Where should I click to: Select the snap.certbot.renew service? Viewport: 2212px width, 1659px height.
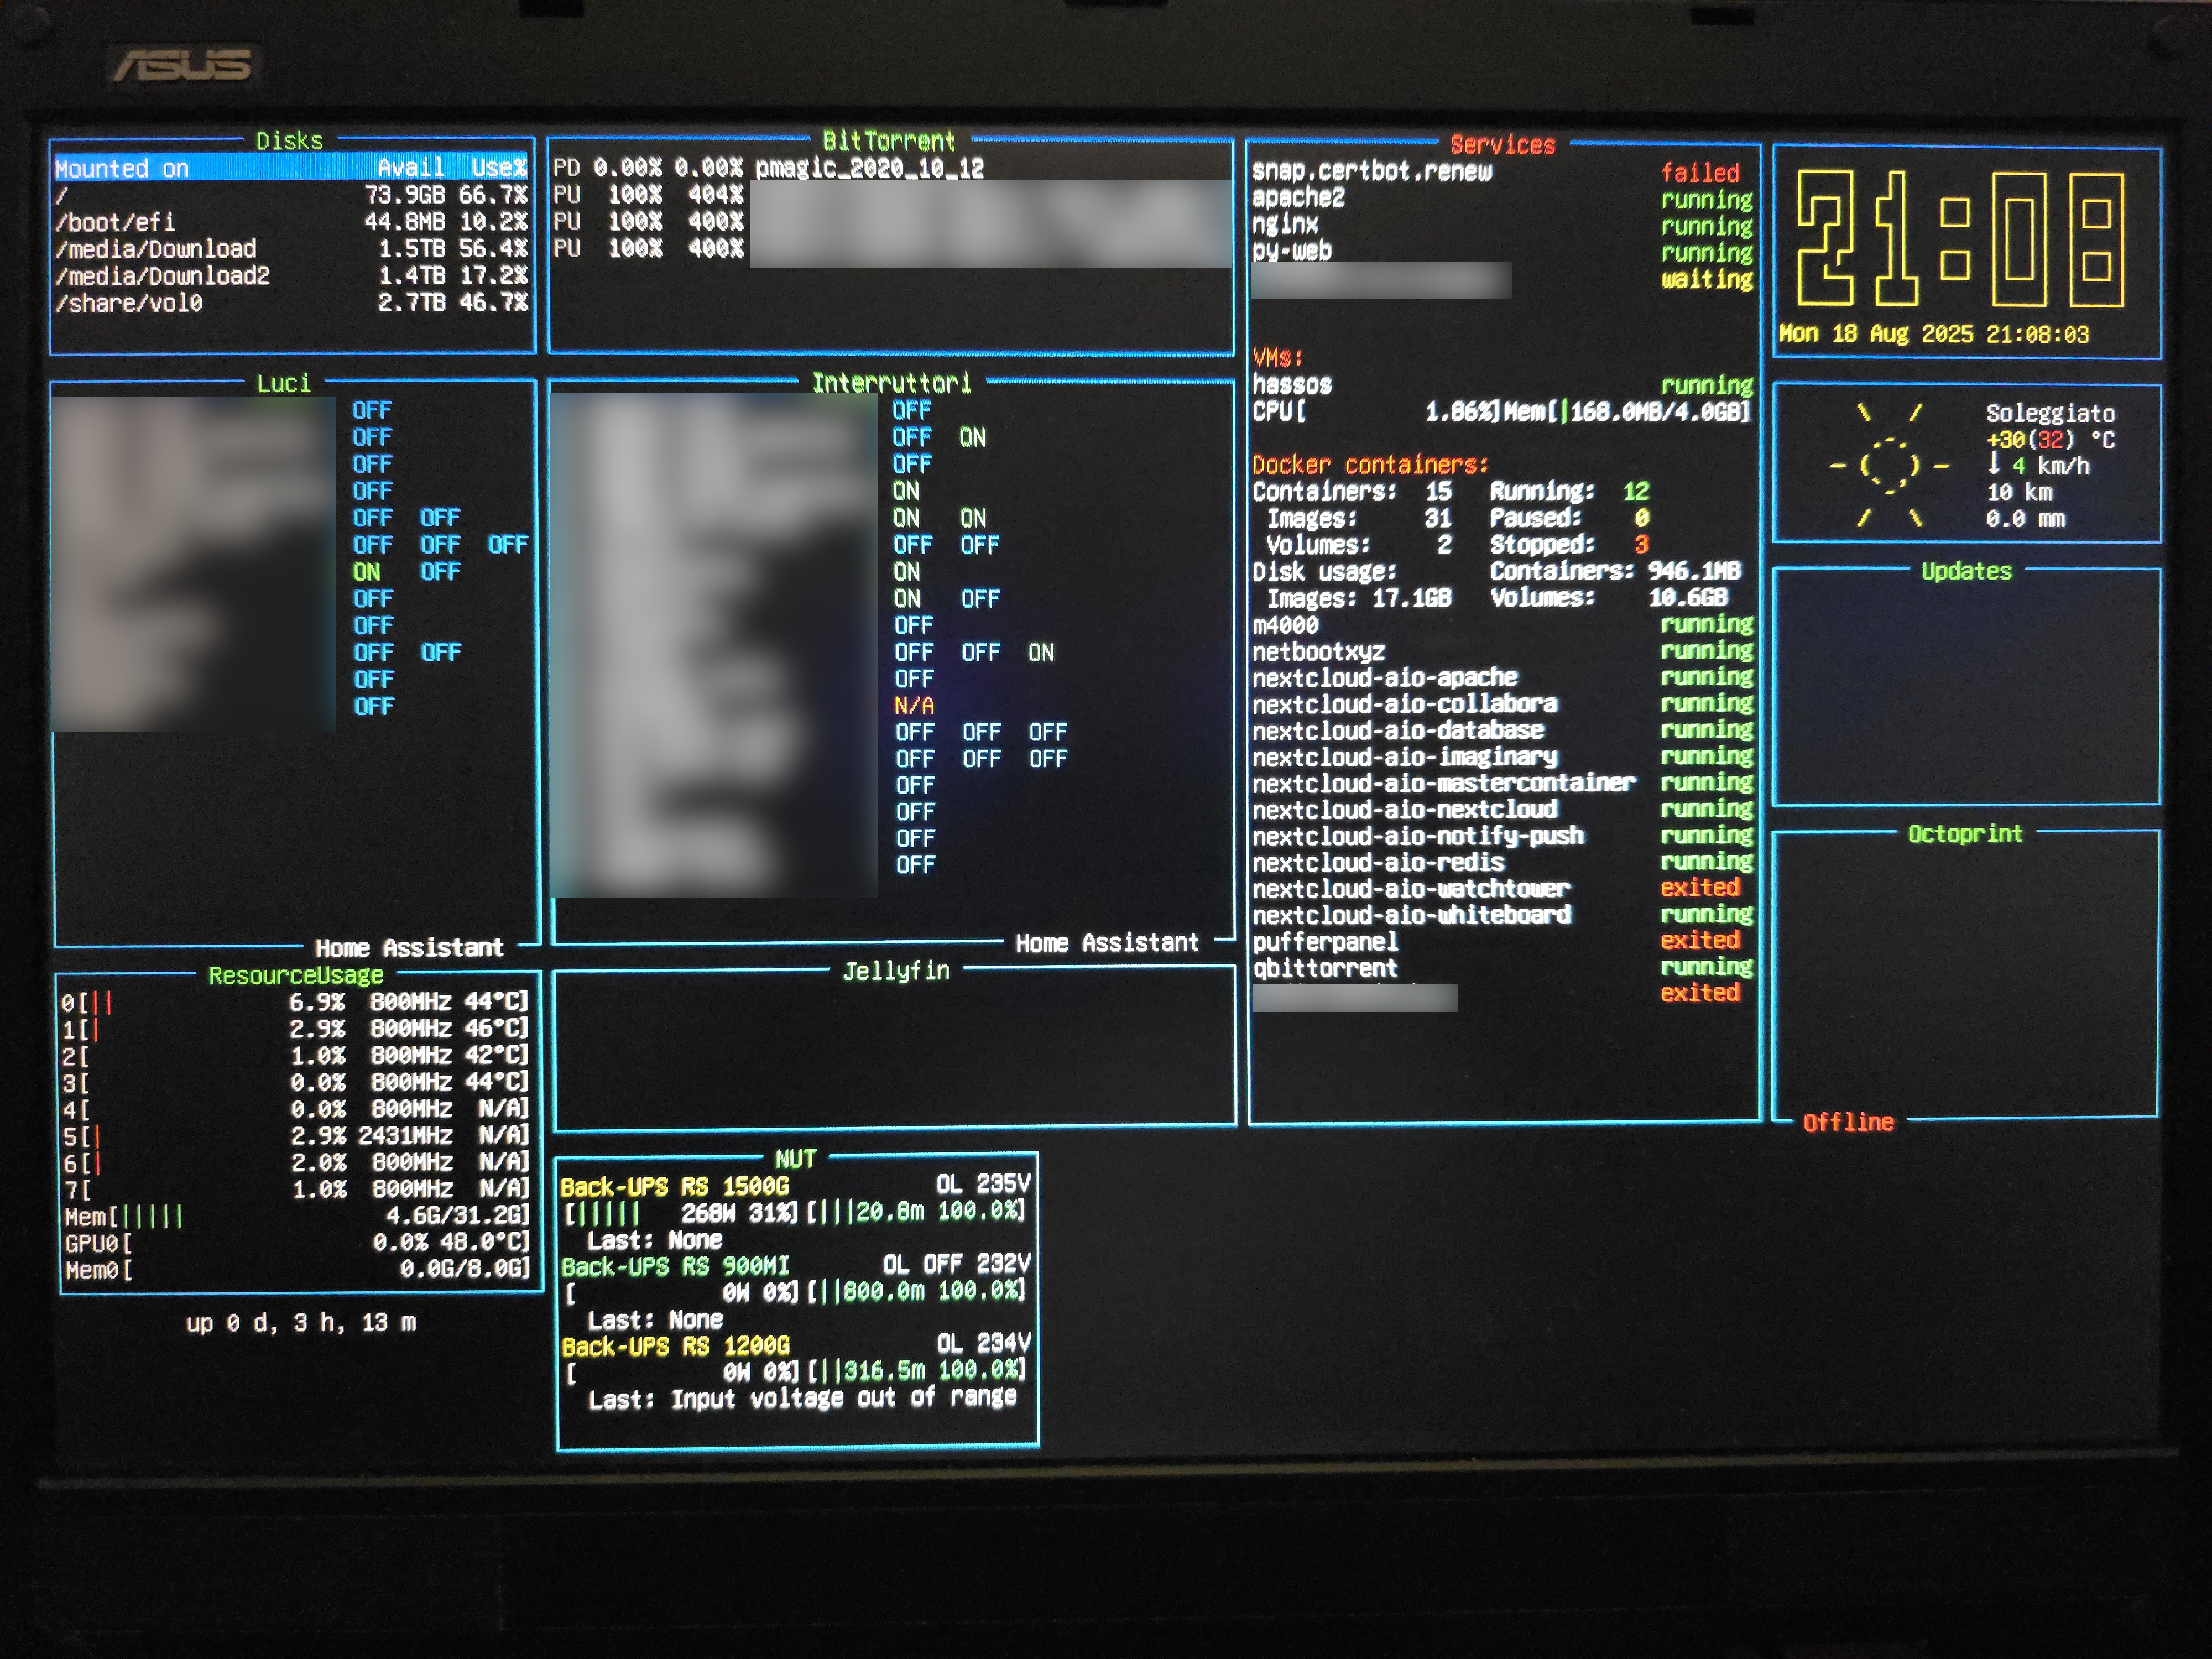1372,172
